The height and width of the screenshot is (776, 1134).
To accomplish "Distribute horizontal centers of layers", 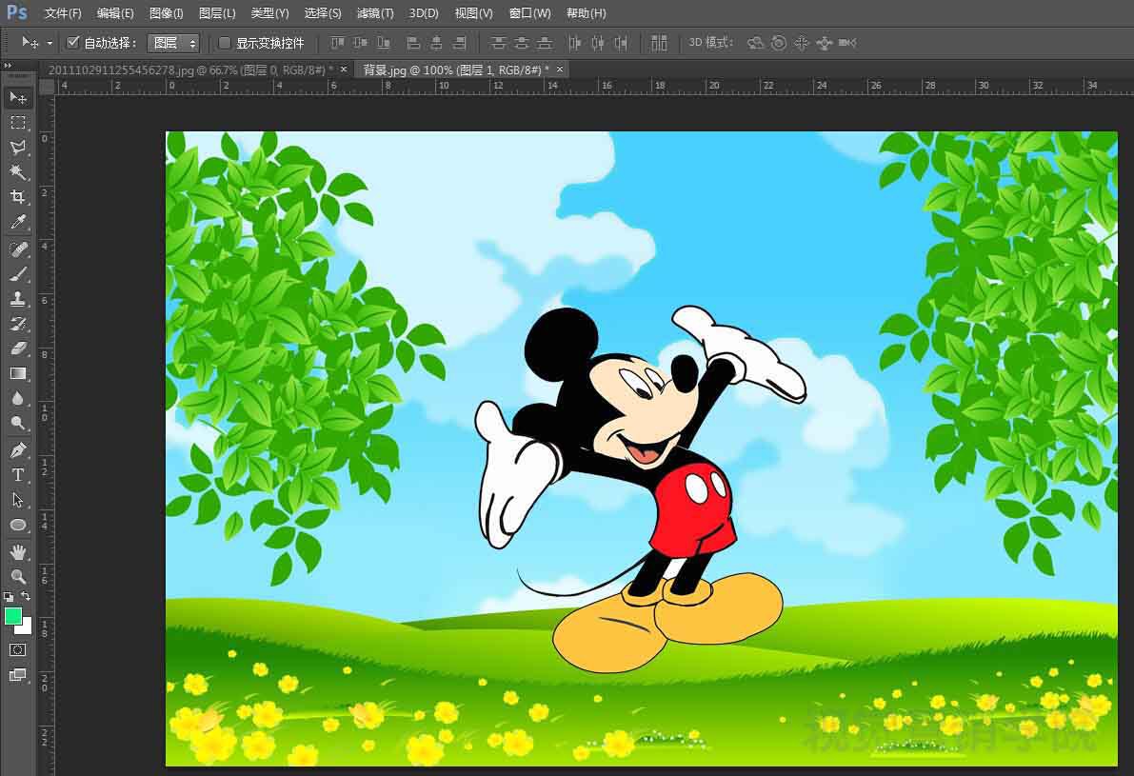I will (597, 43).
